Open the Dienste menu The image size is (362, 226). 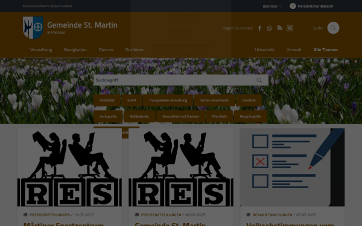(106, 50)
